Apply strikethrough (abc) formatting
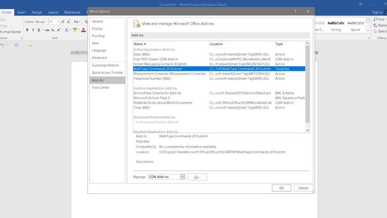 point(47,30)
